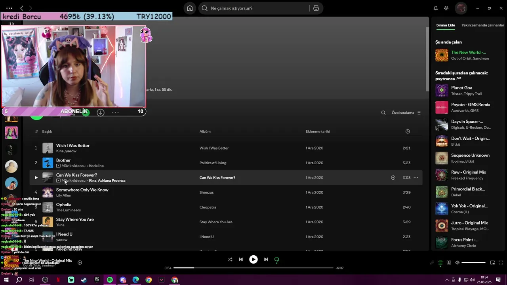Open artist 'Adriana Proenza' link

(112, 180)
